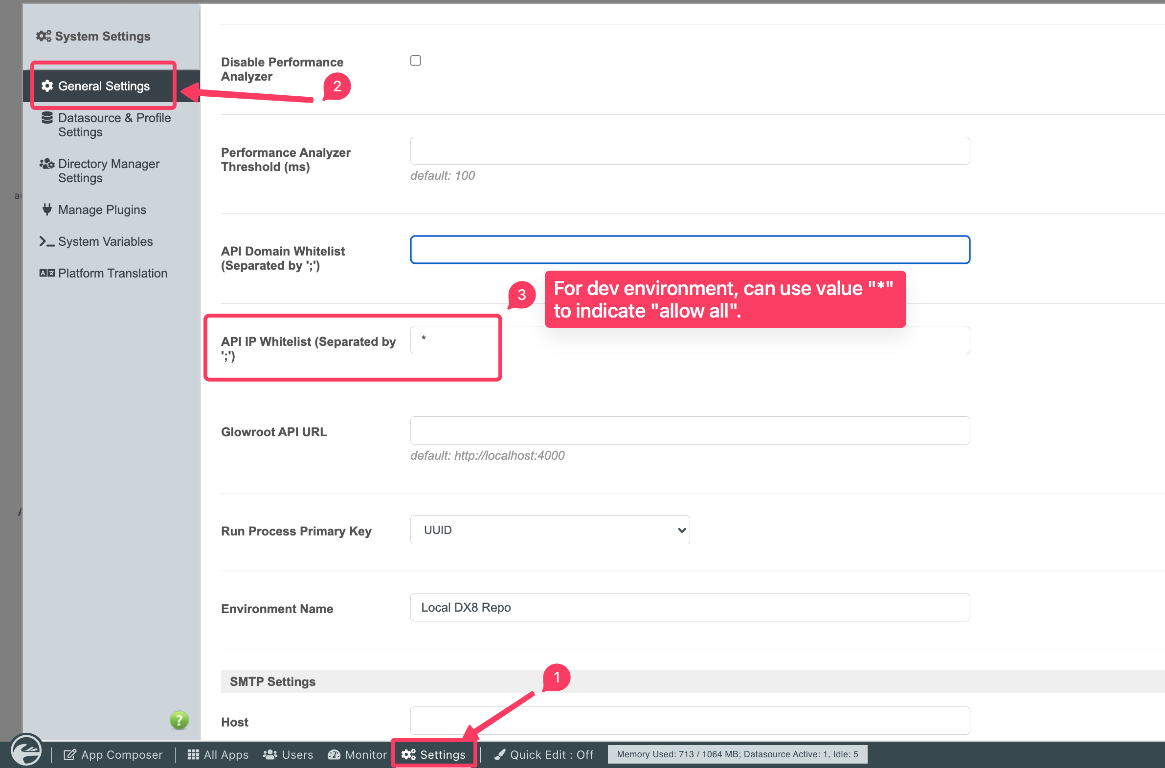This screenshot has width=1165, height=768.
Task: Open the green help question-mark icon
Action: pos(179,720)
